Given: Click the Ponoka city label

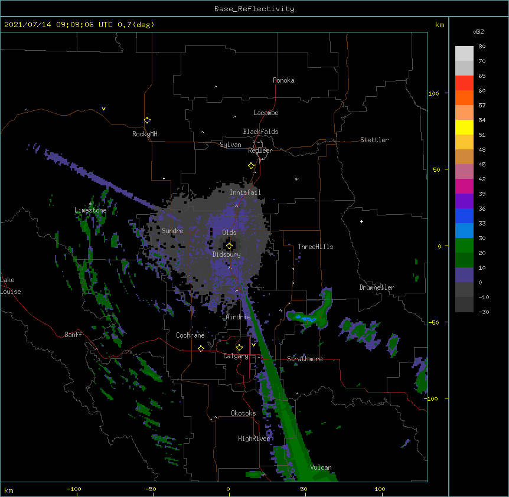Looking at the screenshot, I should (283, 80).
